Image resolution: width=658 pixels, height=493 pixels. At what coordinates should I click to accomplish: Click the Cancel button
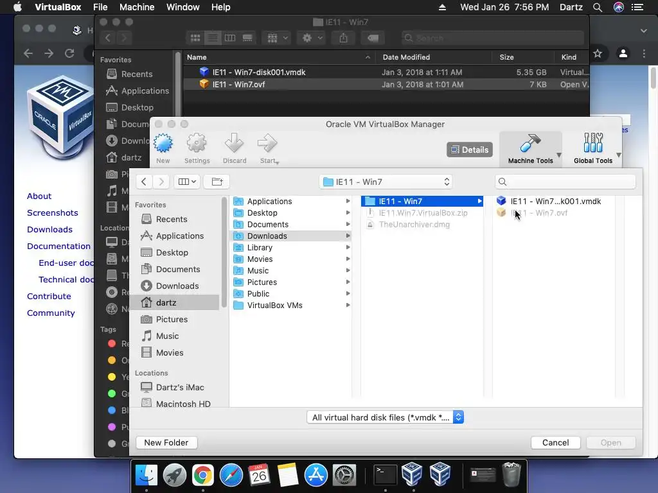pyautogui.click(x=556, y=442)
